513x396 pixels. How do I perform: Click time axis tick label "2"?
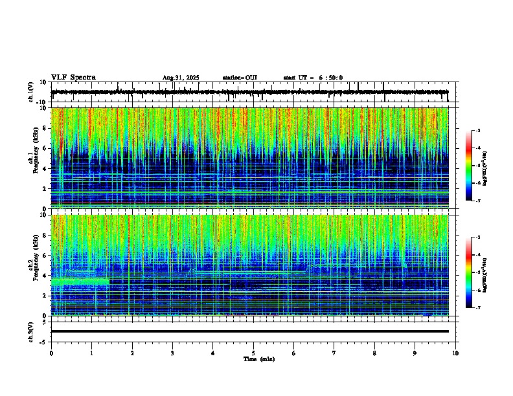132,353
